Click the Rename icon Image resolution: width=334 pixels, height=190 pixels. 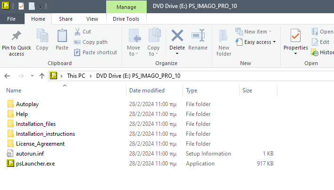click(198, 35)
